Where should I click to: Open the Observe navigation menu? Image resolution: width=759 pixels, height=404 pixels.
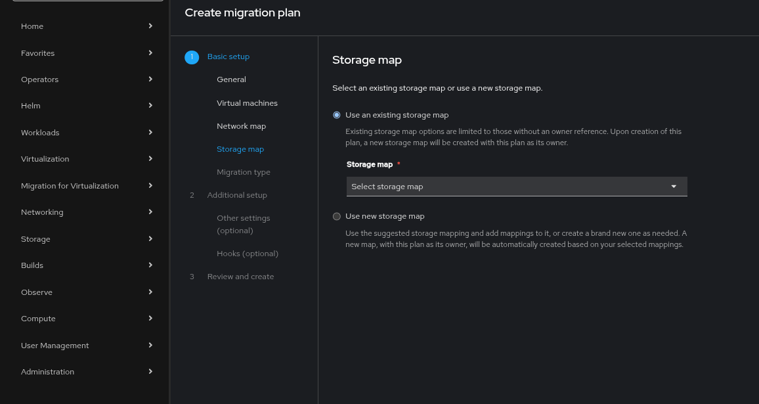pos(37,292)
